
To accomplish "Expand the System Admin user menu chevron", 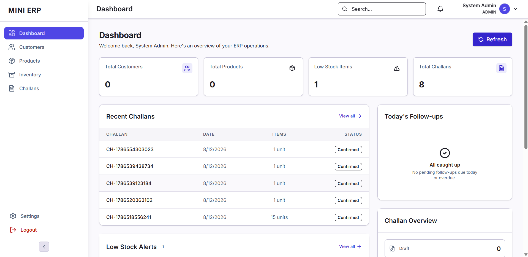I will pos(516,9).
